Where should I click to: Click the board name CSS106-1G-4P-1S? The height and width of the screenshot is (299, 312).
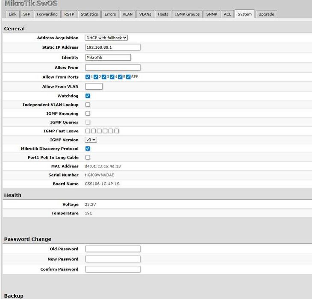[102, 184]
